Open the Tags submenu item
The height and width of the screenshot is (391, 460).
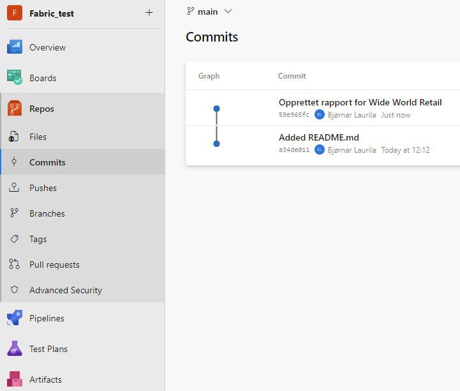[38, 240]
